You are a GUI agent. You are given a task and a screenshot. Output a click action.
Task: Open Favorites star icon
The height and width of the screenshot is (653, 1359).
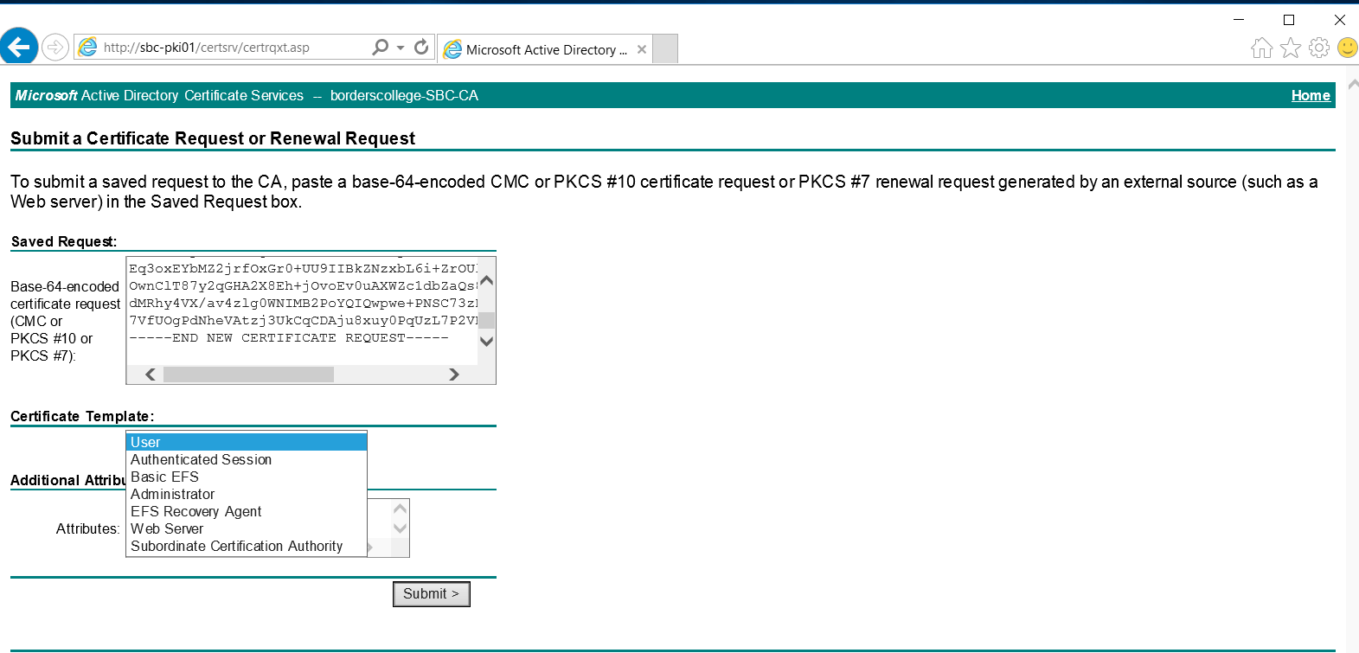(1291, 48)
